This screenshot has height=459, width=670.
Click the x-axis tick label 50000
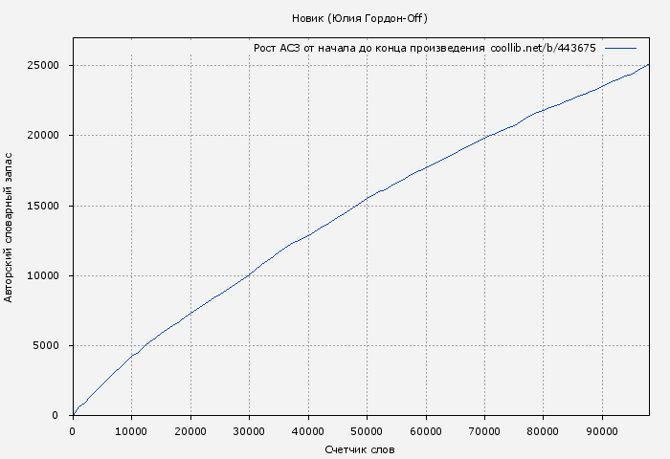pyautogui.click(x=367, y=431)
